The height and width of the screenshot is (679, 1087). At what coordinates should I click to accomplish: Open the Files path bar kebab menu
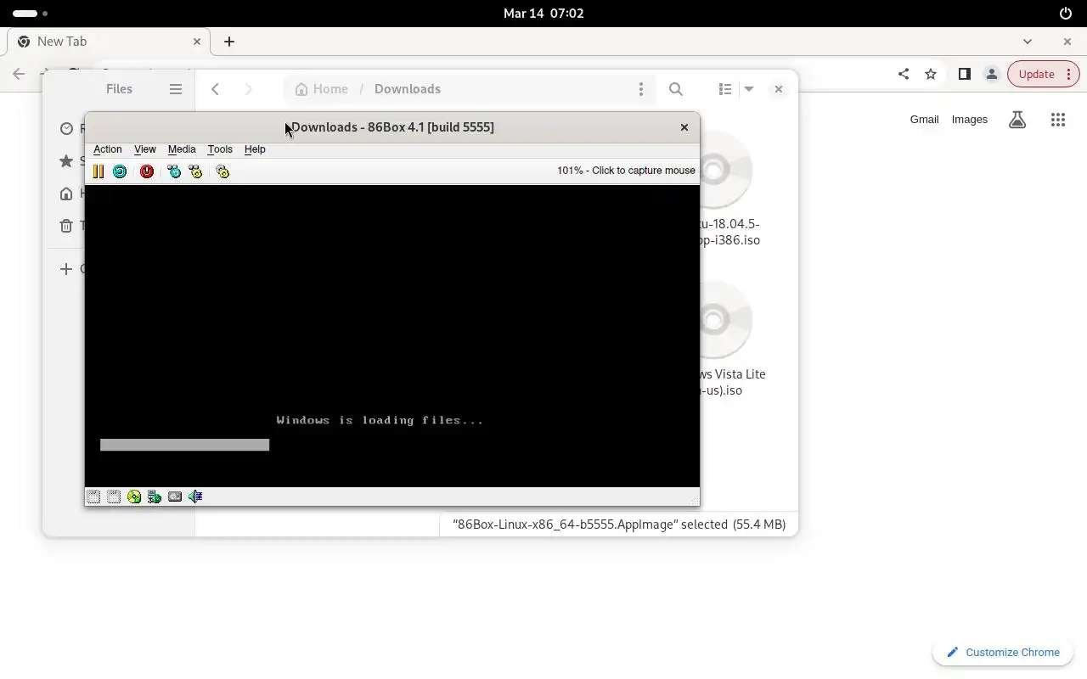click(641, 89)
